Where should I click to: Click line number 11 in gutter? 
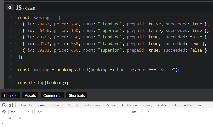tap(10, 83)
